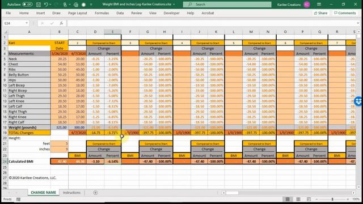Click the Calculated BMI label cell
Viewport: 363px width, 204px height.
click(x=29, y=161)
